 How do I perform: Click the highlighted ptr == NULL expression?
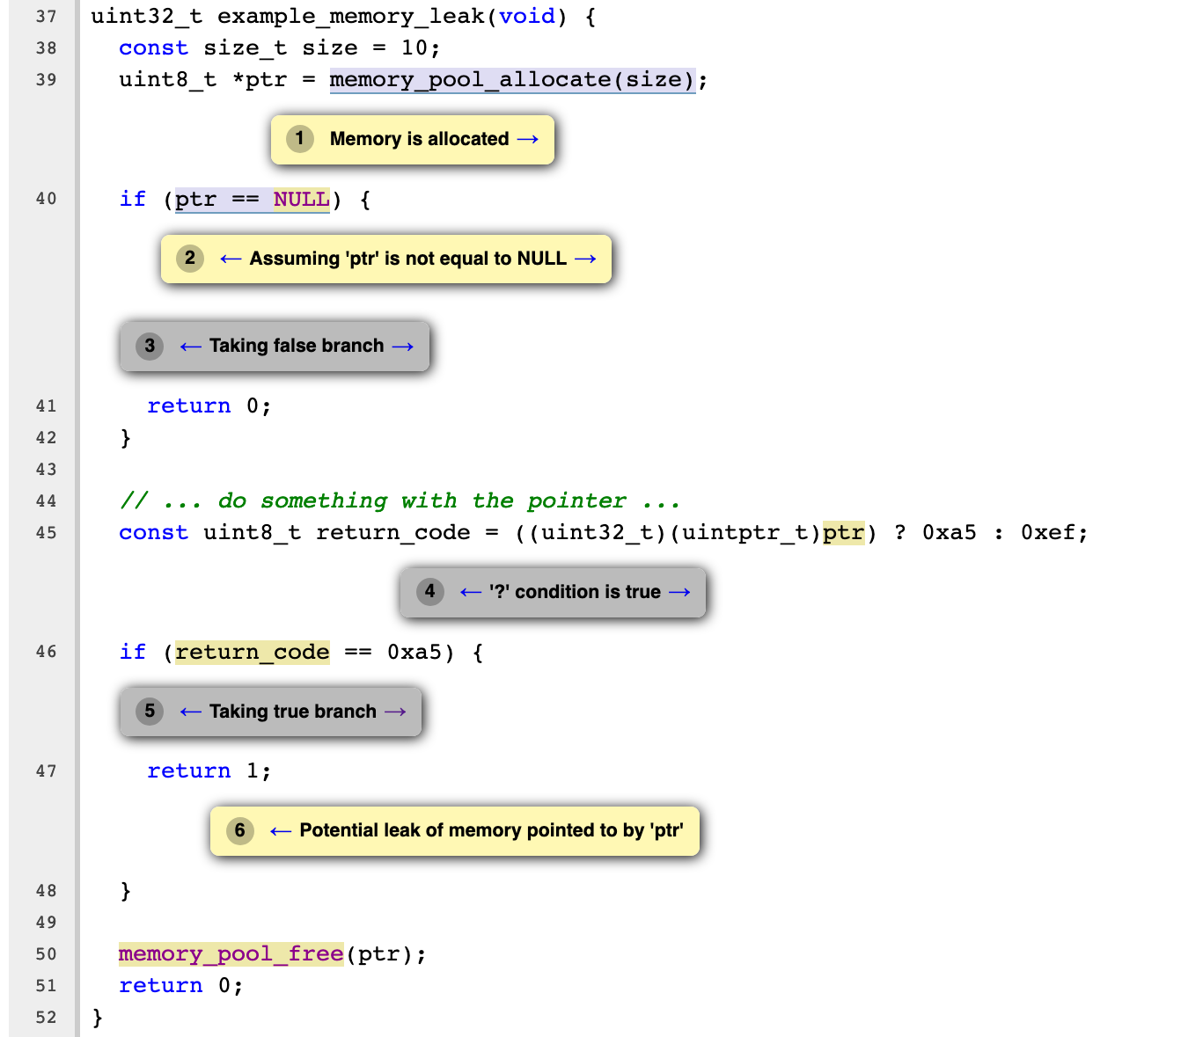[253, 200]
